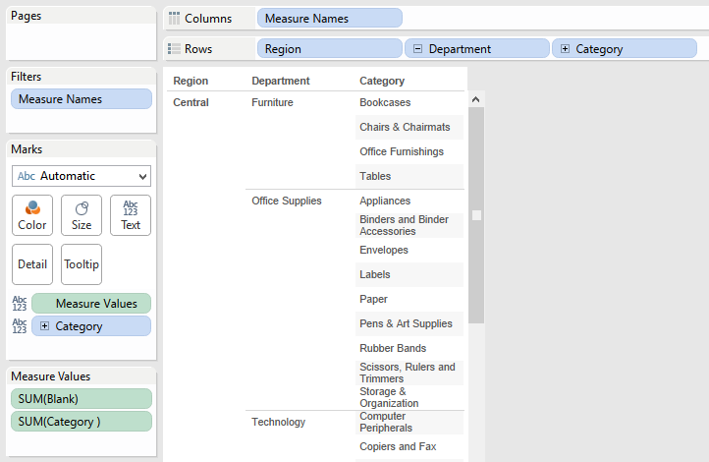The width and height of the screenshot is (709, 462).
Task: Expand the Category pill in Rows
Action: (x=566, y=49)
